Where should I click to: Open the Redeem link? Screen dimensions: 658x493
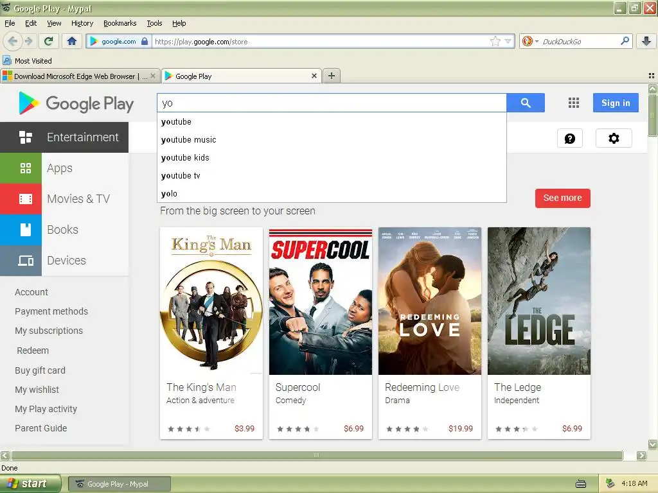33,350
